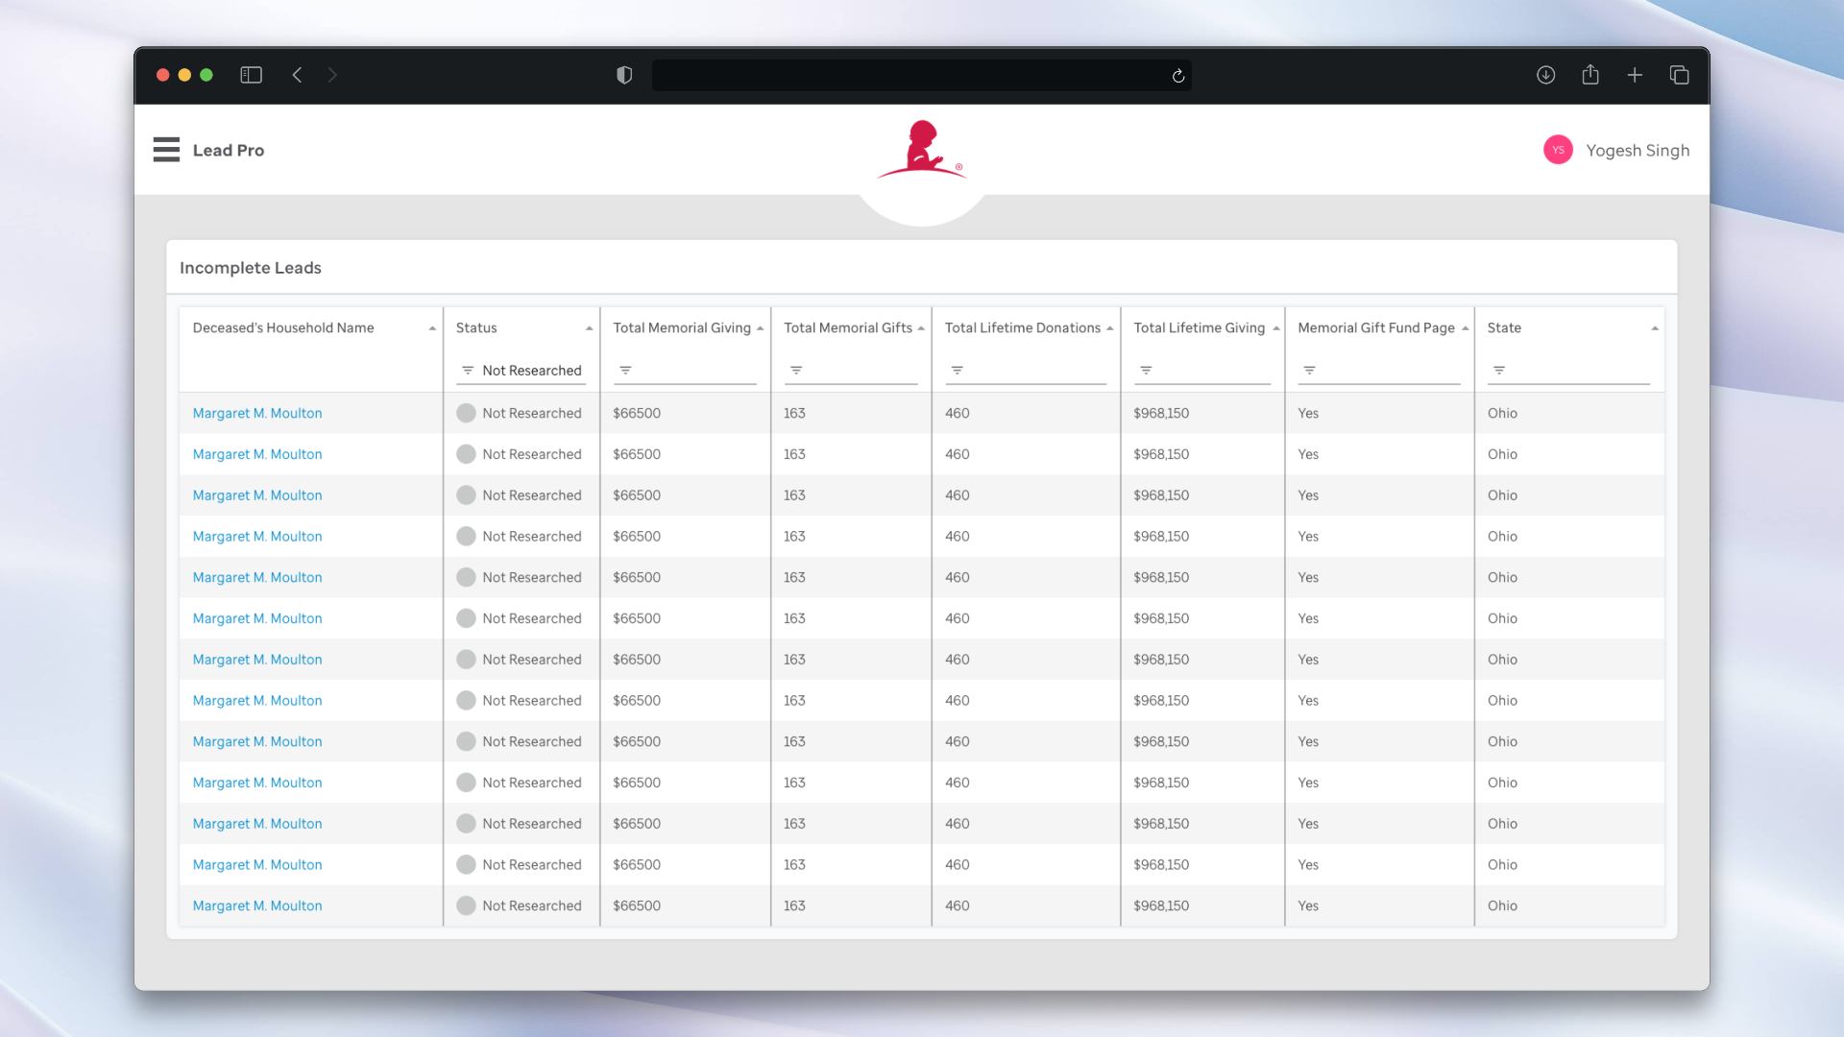
Task: Open the Status filter set to Not Researched
Action: (522, 371)
